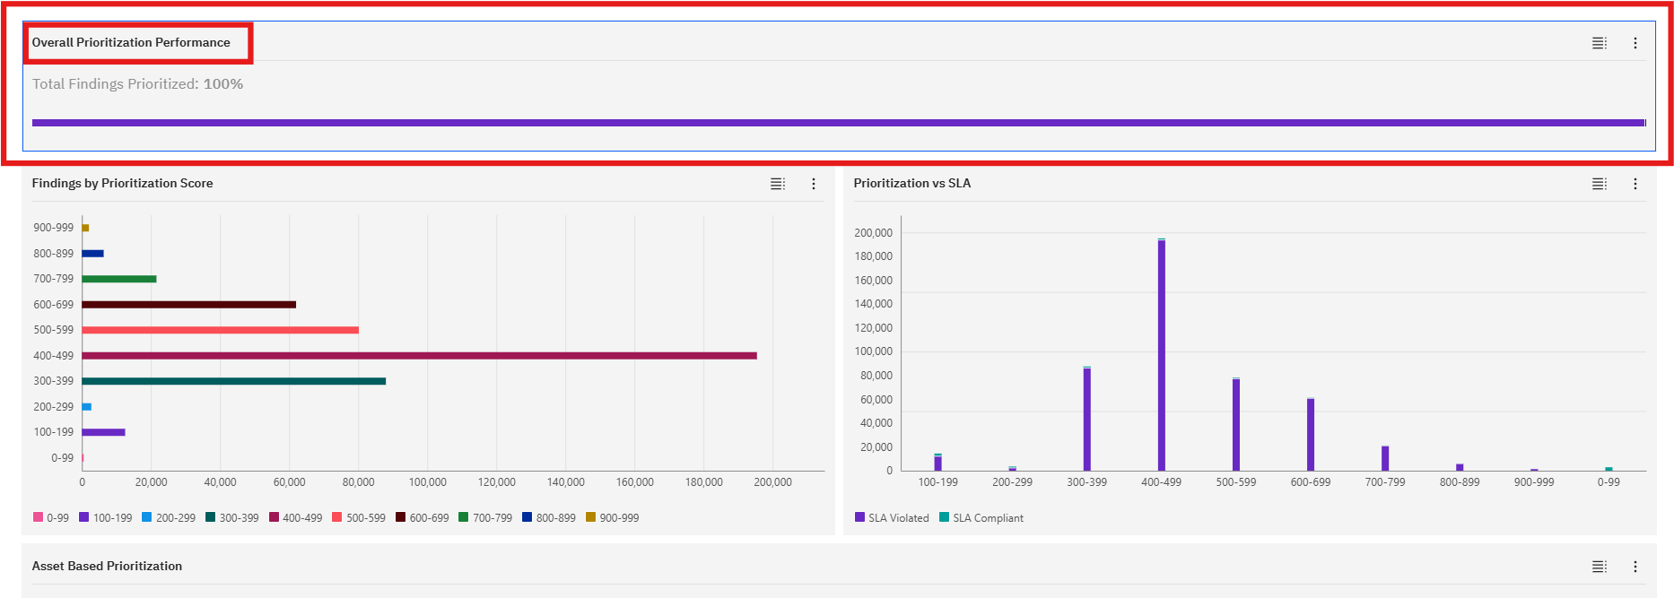Click the 100,000 x-axis label in Findings chart
Image resolution: width=1674 pixels, height=598 pixels.
pos(428,482)
